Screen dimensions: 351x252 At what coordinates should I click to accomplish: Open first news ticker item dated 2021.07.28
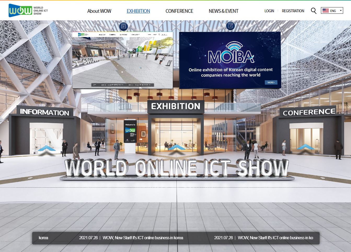click(131, 238)
